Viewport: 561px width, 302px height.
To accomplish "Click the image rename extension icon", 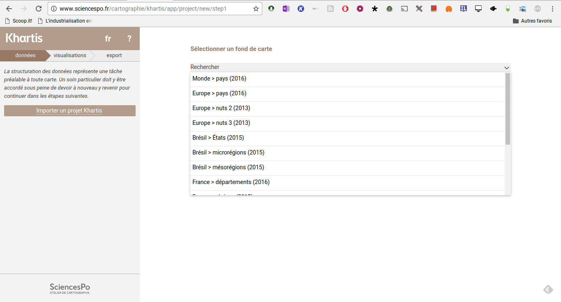I will [523, 9].
